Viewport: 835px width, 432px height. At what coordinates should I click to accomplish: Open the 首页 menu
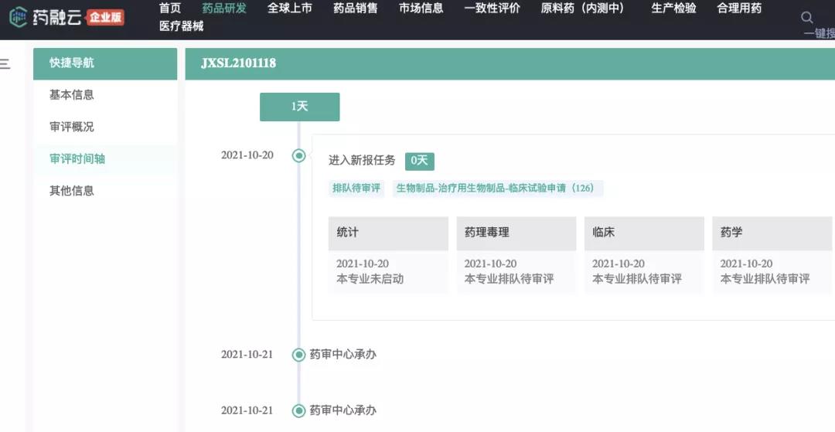[x=170, y=8]
